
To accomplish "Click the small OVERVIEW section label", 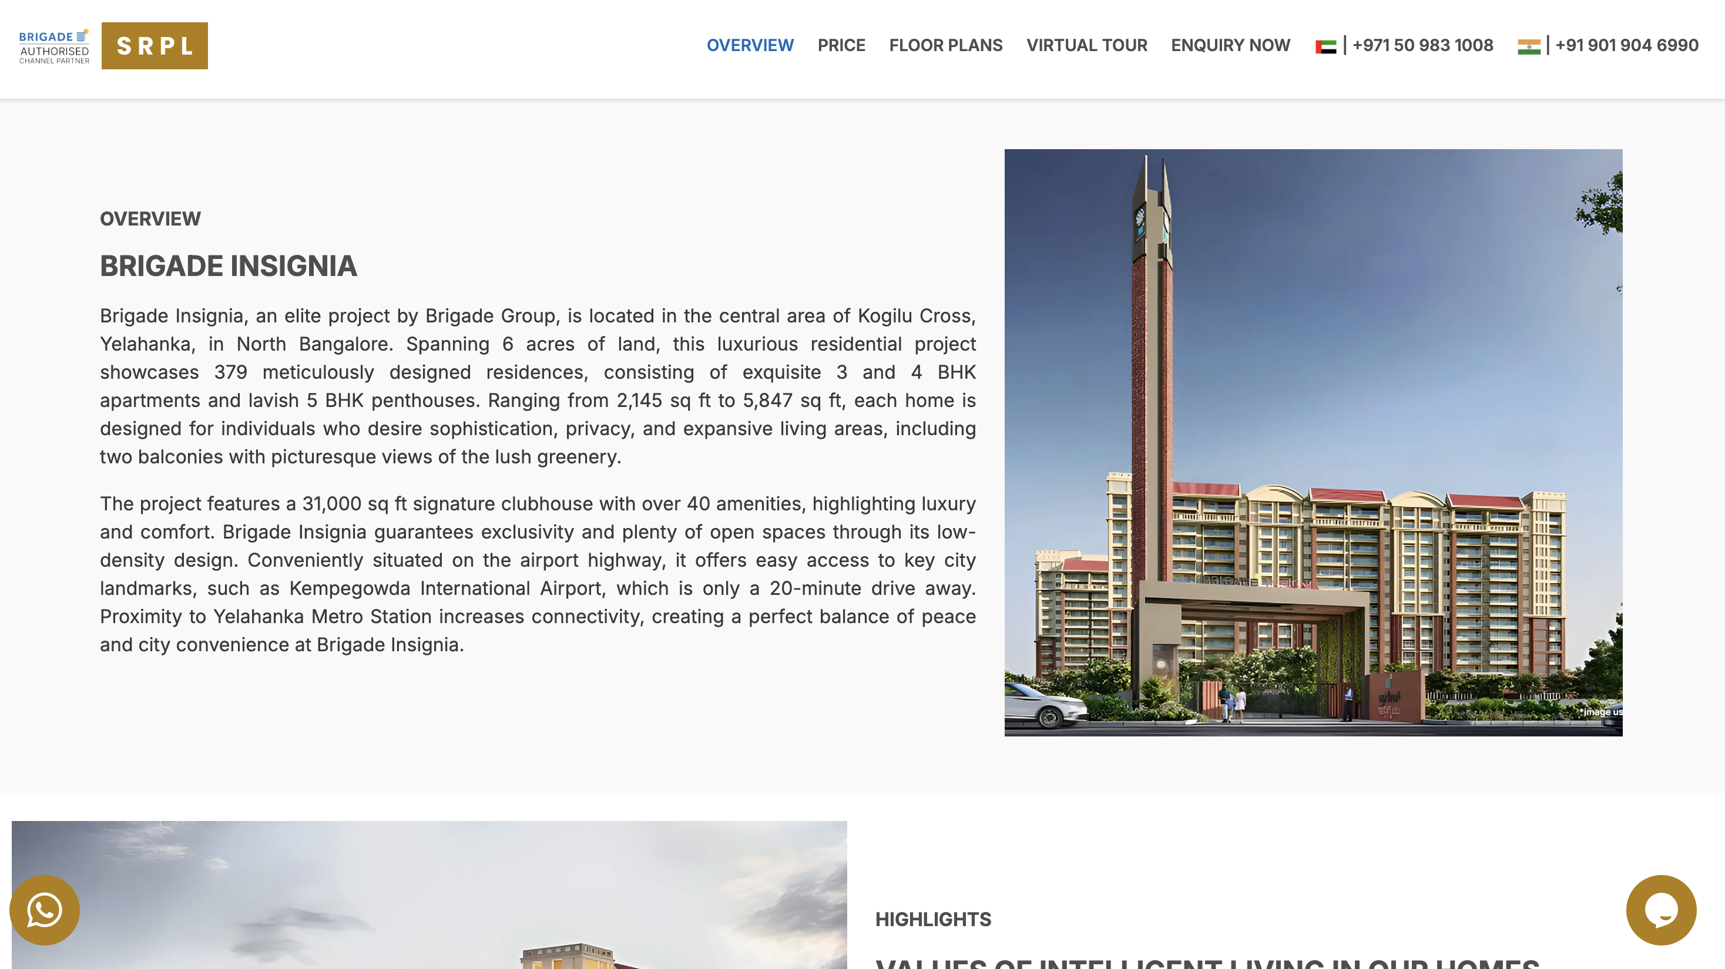I will tap(150, 219).
